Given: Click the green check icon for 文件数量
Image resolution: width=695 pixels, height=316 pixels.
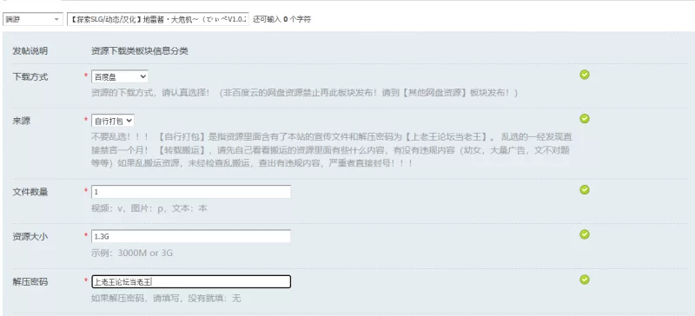Looking at the screenshot, I should (585, 190).
